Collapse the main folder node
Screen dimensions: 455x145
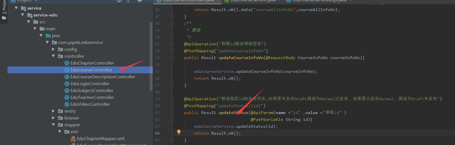[x=35, y=29]
